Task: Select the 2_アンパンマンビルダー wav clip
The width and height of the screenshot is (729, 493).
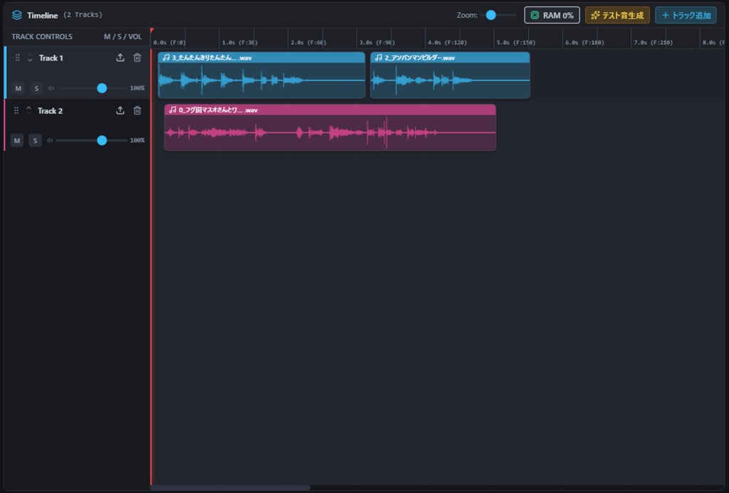Action: [x=450, y=75]
